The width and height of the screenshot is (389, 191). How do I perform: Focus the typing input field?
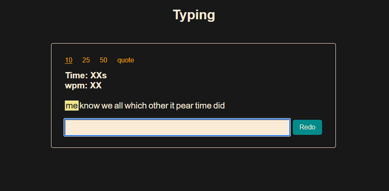point(177,128)
